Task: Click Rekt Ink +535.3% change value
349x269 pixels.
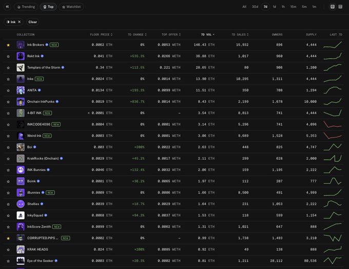Action: 137,56
